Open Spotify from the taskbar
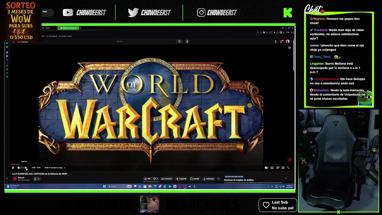This screenshot has width=382, height=215. pyautogui.click(x=165, y=186)
